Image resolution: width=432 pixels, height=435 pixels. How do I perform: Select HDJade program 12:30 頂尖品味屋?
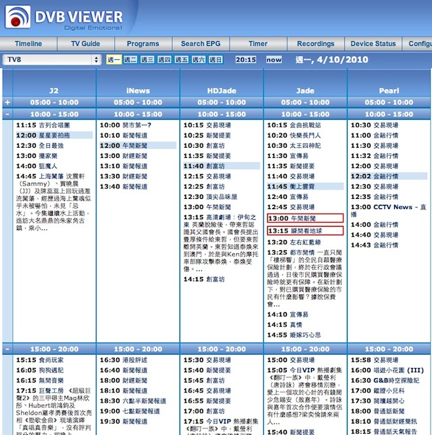coord(211,197)
